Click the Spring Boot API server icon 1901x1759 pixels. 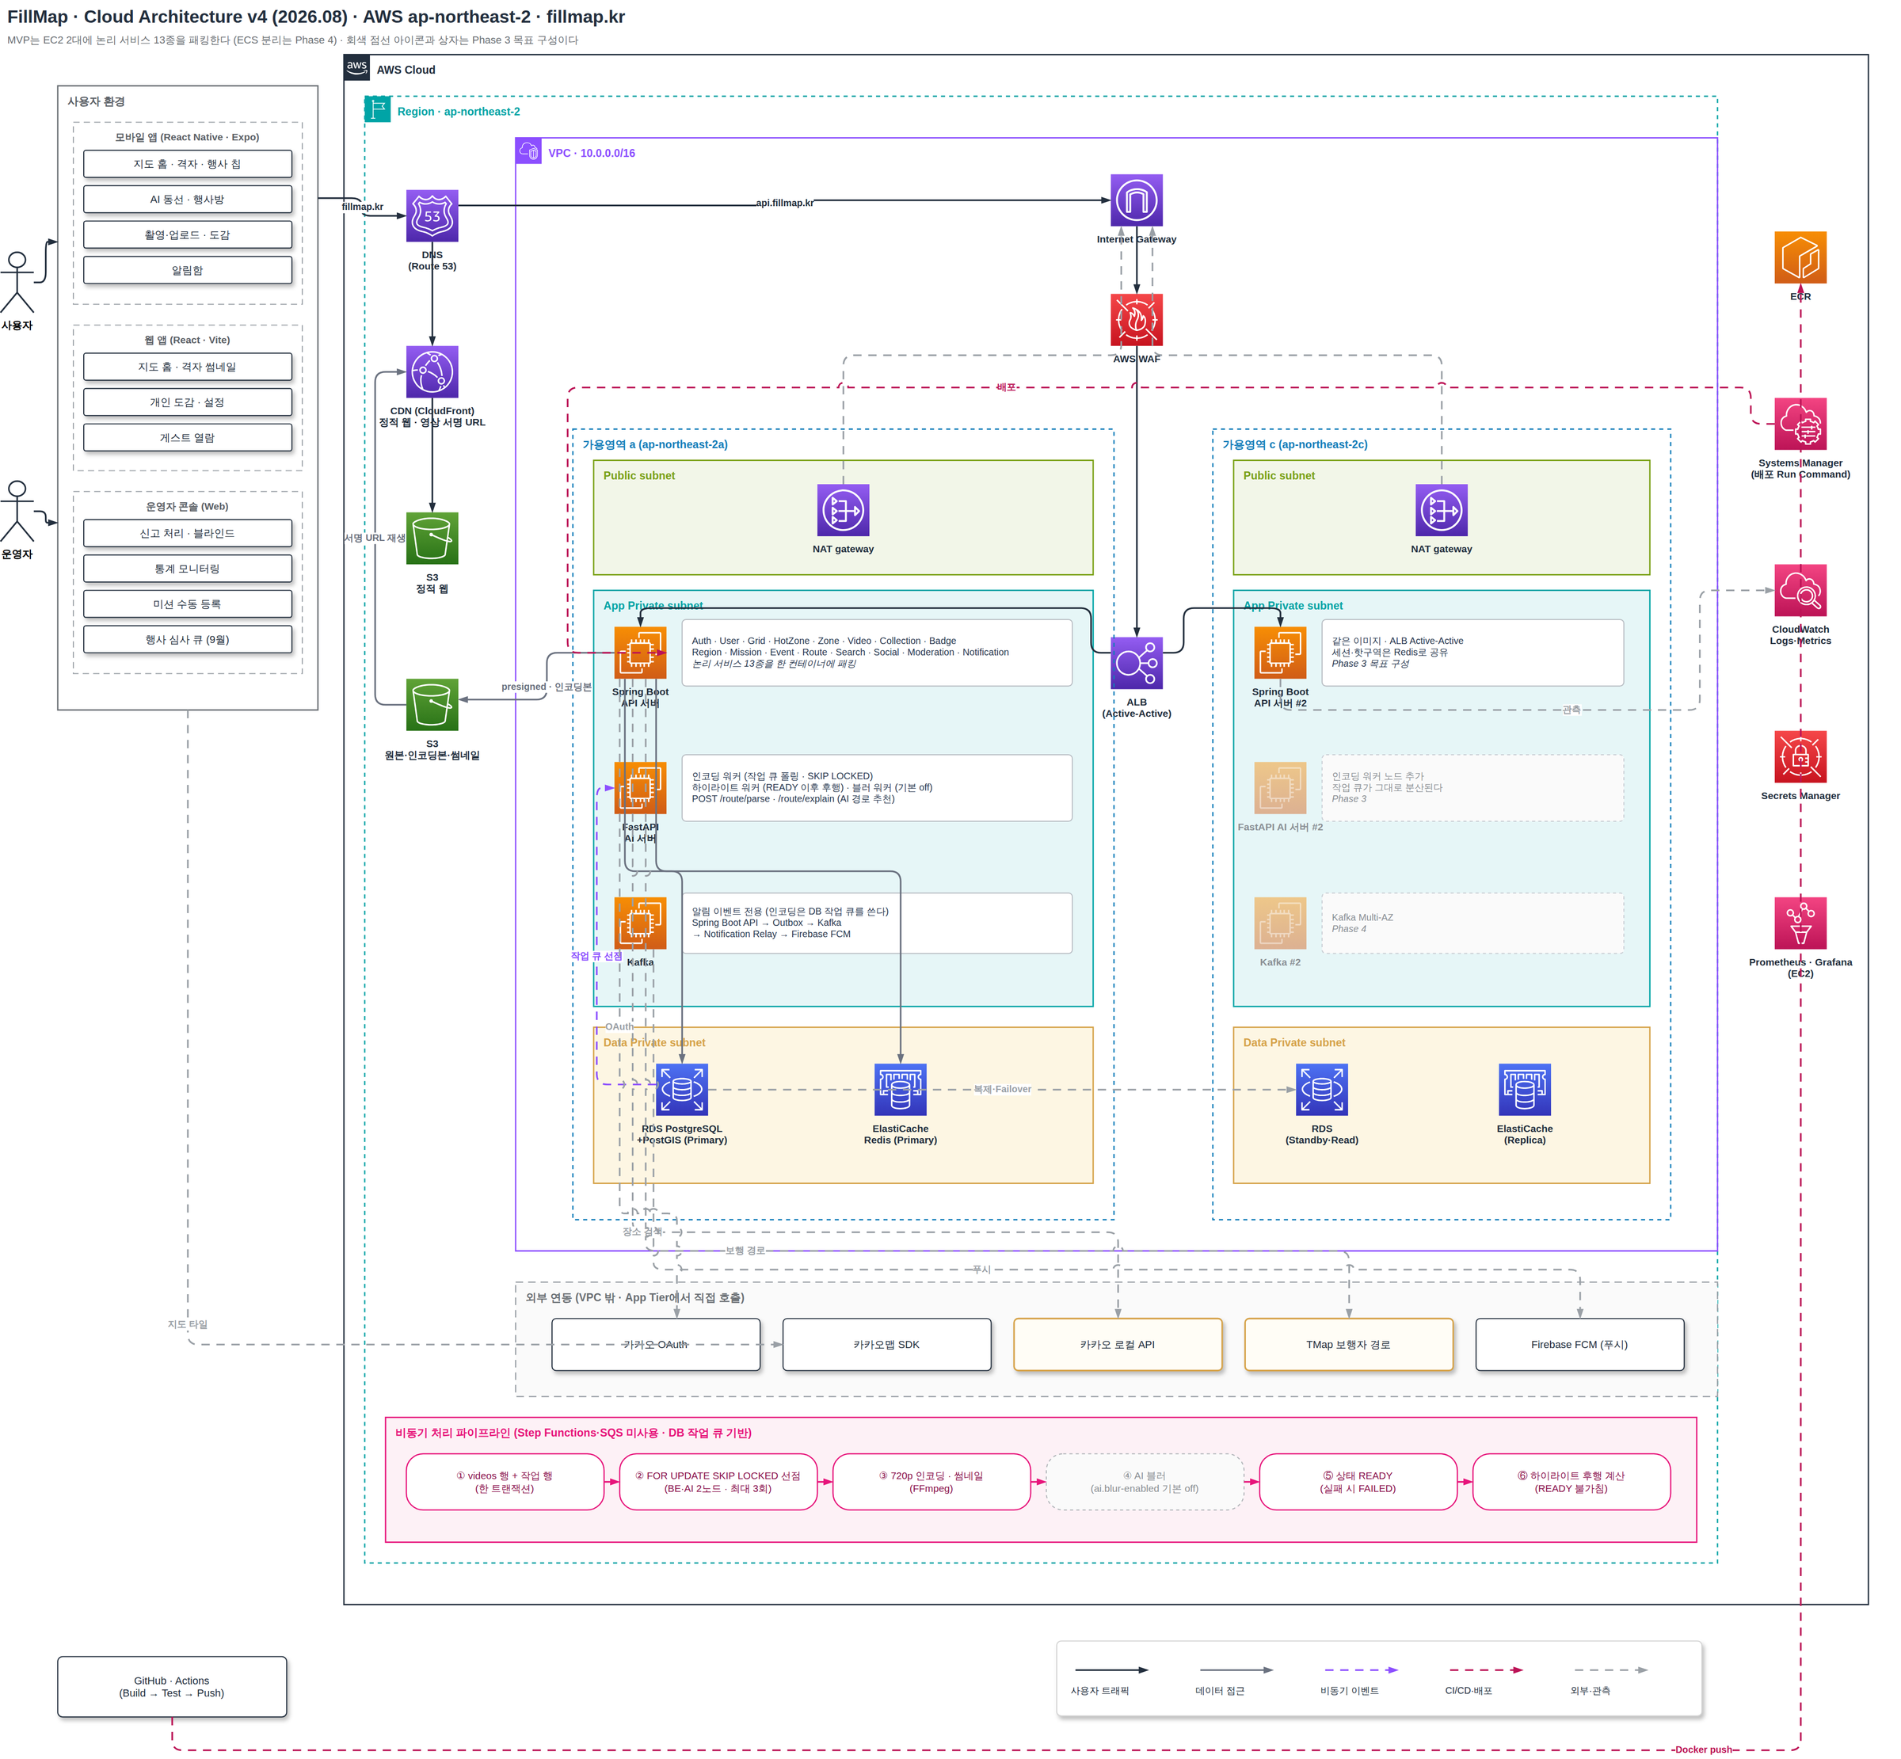[x=640, y=653]
